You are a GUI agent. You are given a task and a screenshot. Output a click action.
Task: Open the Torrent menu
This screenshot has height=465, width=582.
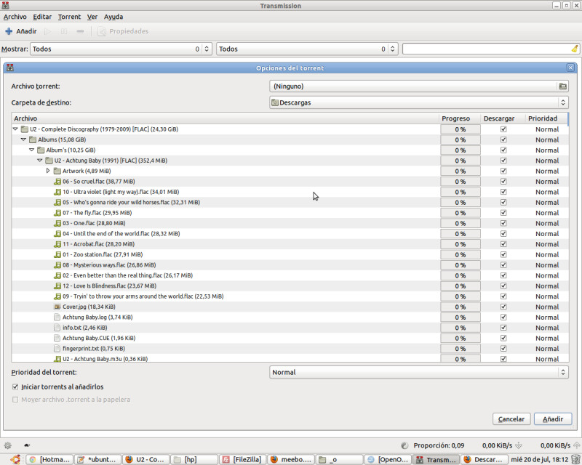[x=69, y=17]
